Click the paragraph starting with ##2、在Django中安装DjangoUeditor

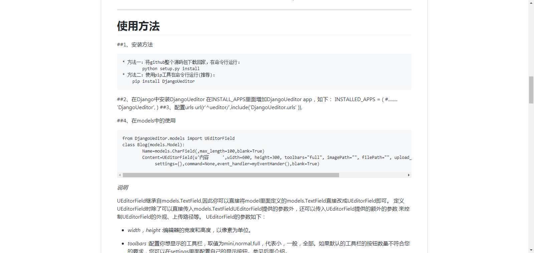(257, 103)
